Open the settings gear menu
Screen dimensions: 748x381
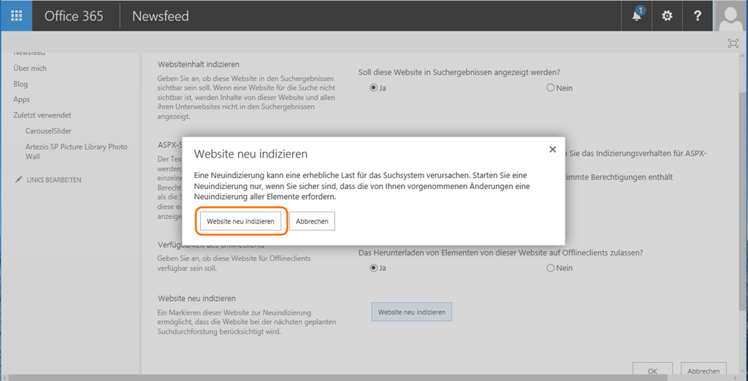(667, 16)
